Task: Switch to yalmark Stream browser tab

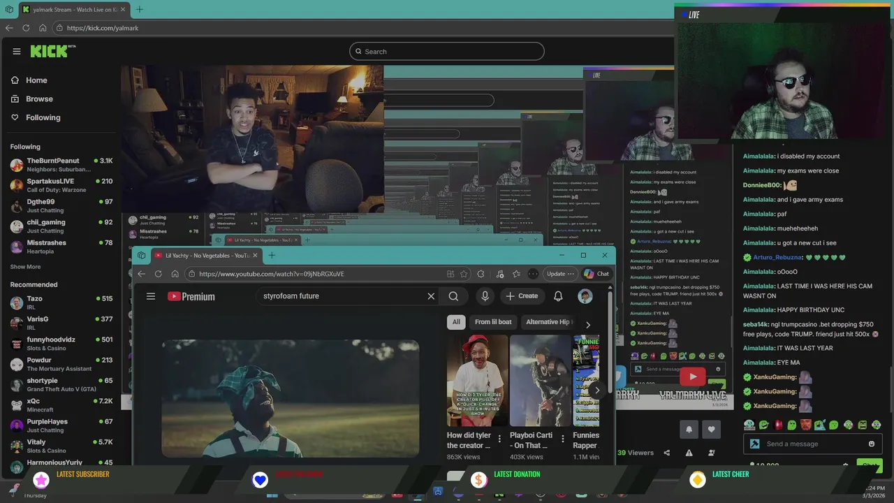Action: pyautogui.click(x=73, y=9)
